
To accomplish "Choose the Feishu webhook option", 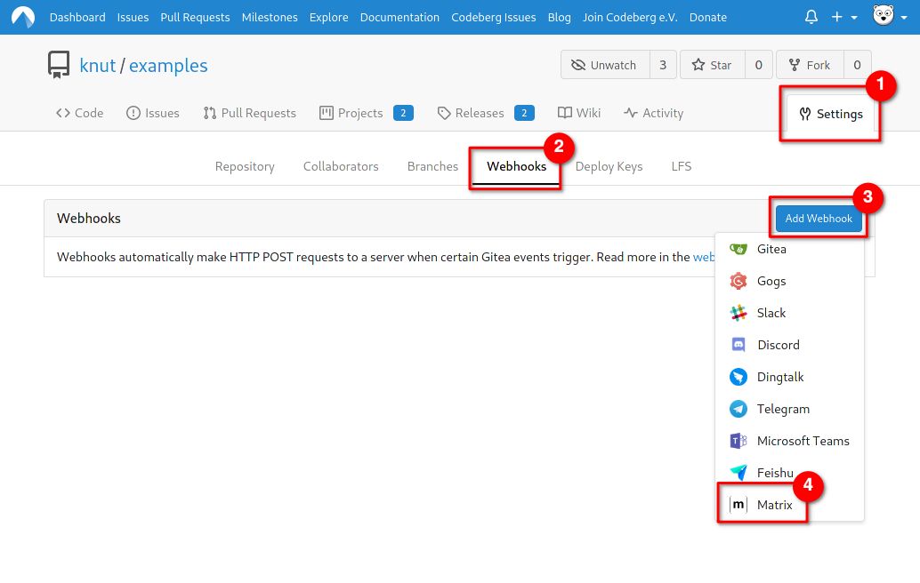I will click(773, 473).
